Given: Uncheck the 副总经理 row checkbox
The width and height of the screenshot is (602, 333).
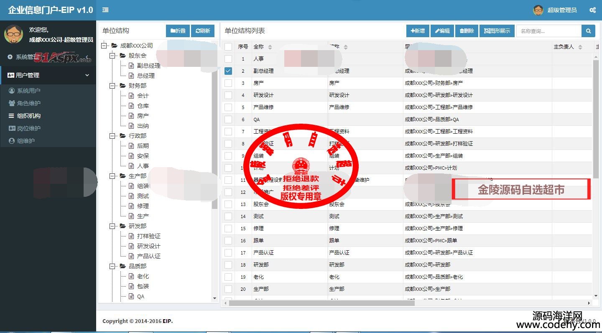Looking at the screenshot, I should (x=228, y=71).
